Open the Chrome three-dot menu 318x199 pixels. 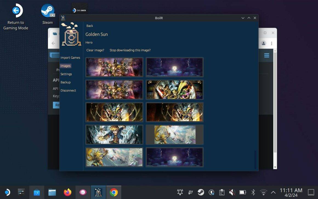(271, 43)
